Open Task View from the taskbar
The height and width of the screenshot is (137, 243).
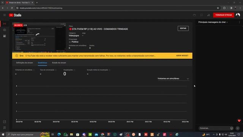tap(53, 134)
